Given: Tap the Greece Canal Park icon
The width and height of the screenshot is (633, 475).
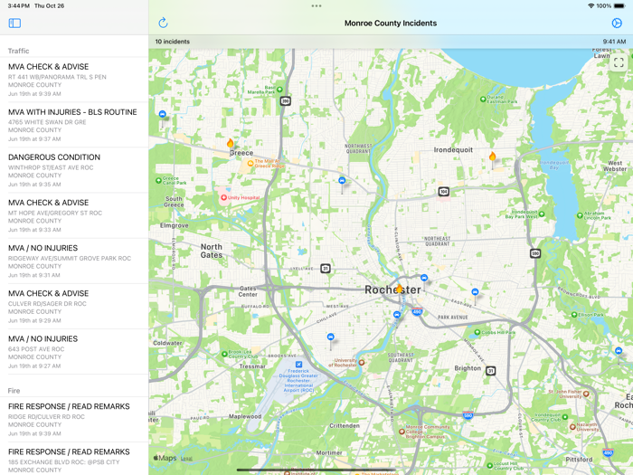Looking at the screenshot, I should click(158, 181).
